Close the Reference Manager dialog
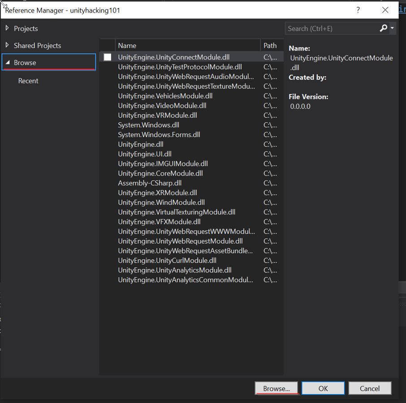Image resolution: width=406 pixels, height=403 pixels. point(385,10)
